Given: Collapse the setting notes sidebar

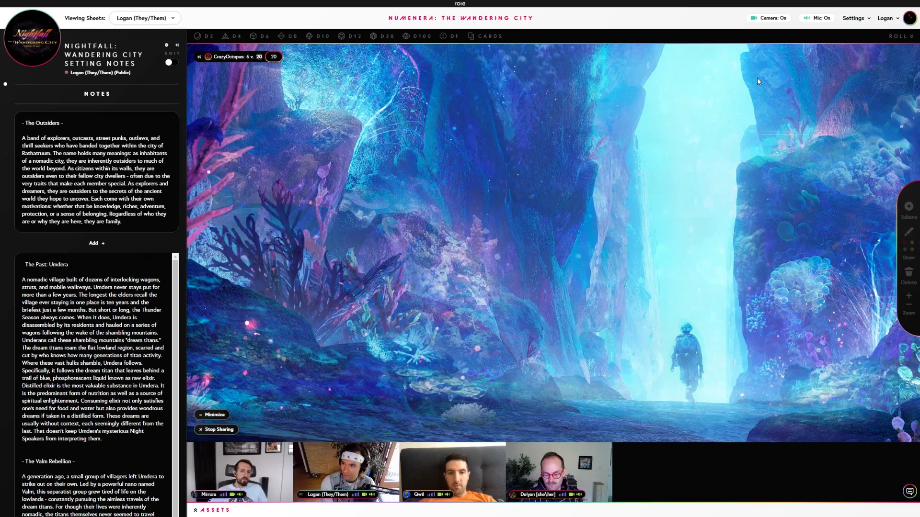Looking at the screenshot, I should 177,45.
